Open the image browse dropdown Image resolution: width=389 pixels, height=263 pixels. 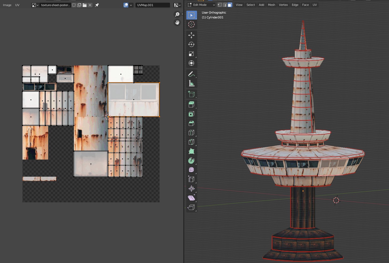(x=35, y=5)
